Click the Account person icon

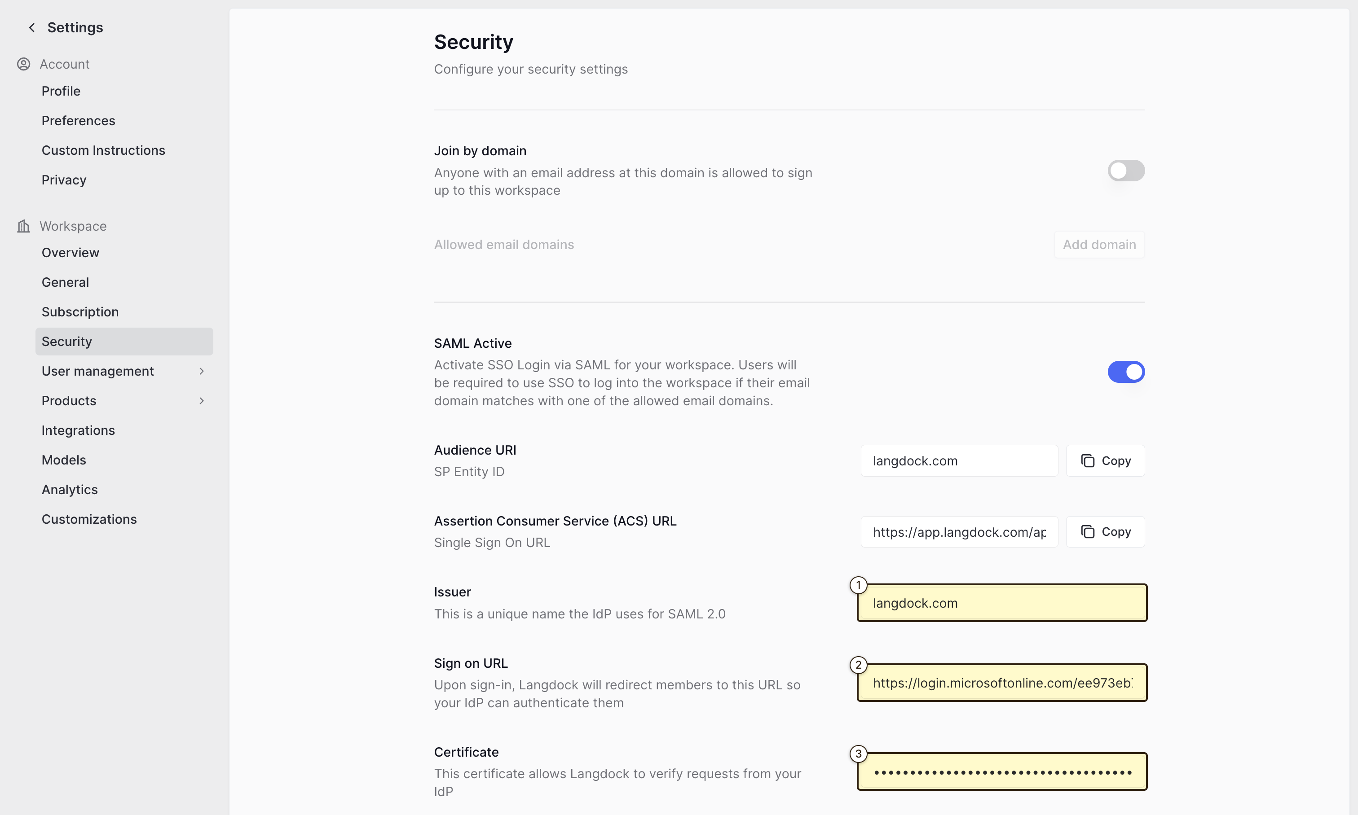24,64
